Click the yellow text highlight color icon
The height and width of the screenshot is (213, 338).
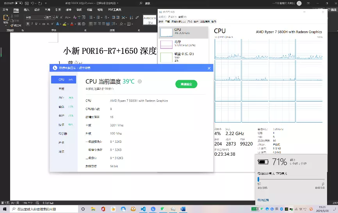click(x=64, y=24)
